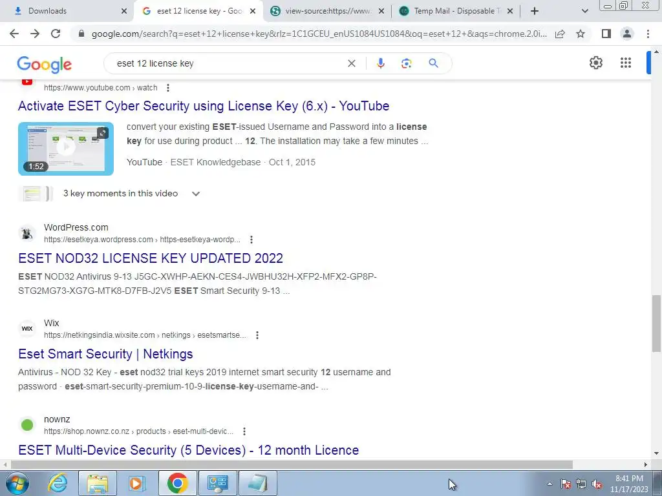Screen dimensions: 662x496
Task: Reload the Google search page
Action: [x=56, y=34]
